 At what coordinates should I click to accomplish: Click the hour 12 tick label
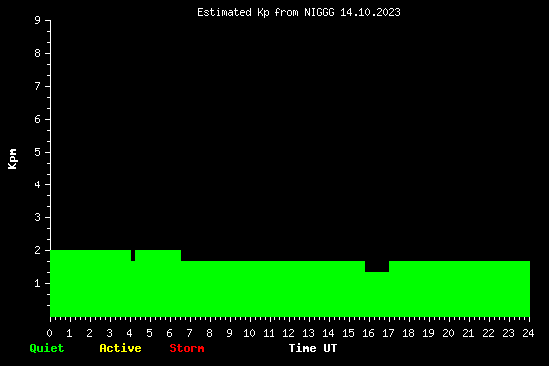click(288, 333)
